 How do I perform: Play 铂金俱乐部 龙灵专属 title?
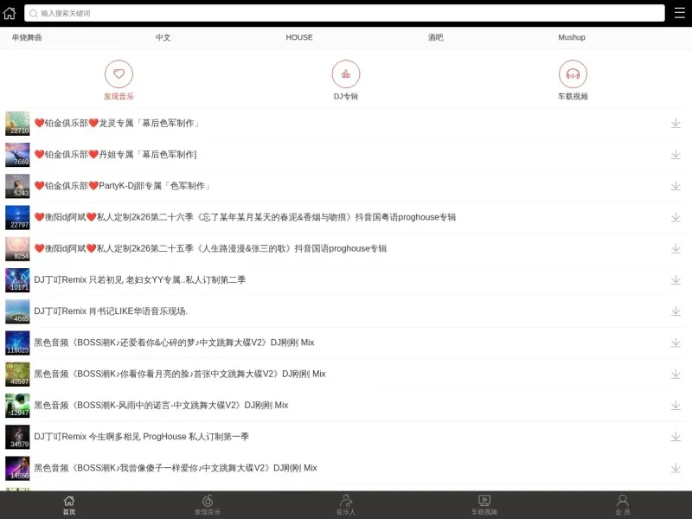[x=117, y=123]
